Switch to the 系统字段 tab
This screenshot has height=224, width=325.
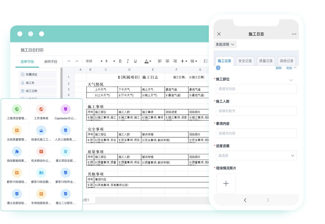(x=51, y=62)
